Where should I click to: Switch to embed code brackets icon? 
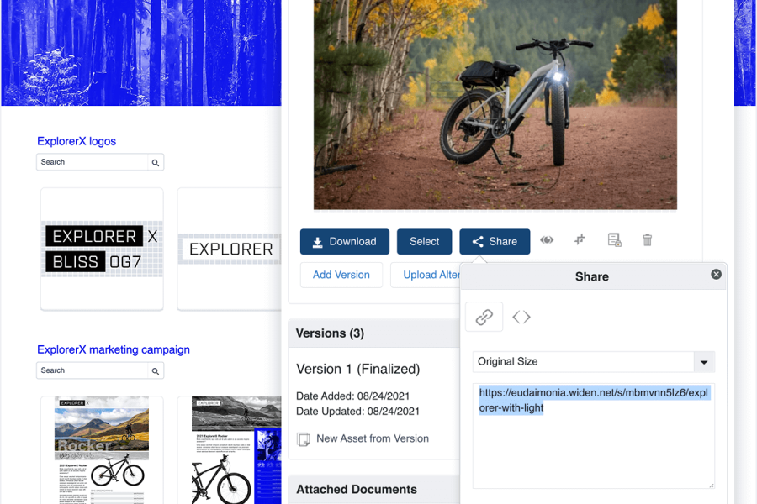(x=521, y=317)
